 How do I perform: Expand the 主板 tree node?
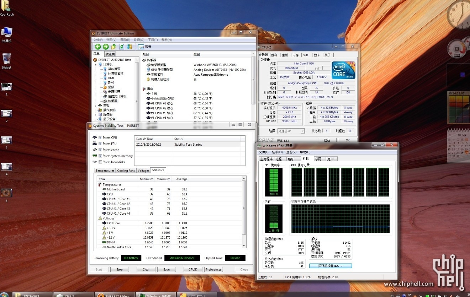pyautogui.click(x=96, y=106)
